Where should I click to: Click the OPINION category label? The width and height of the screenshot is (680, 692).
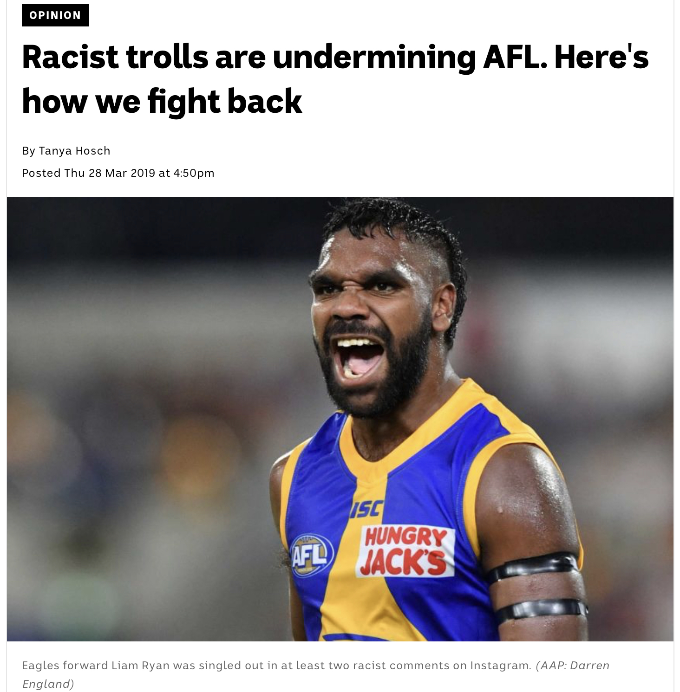click(55, 15)
